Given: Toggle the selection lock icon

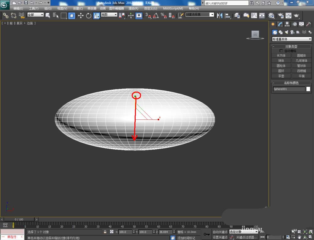Looking at the screenshot, I should pos(105,232).
